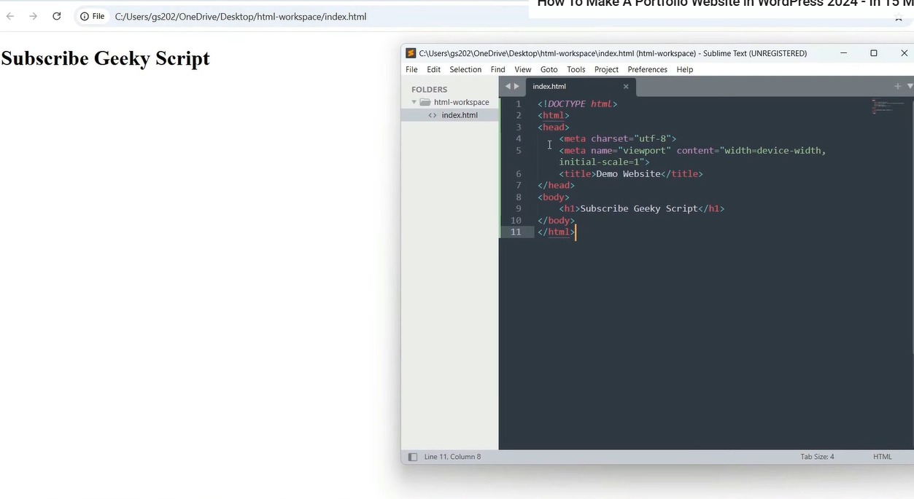Click the browser forward arrow
Image resolution: width=914 pixels, height=499 pixels.
[x=33, y=16]
